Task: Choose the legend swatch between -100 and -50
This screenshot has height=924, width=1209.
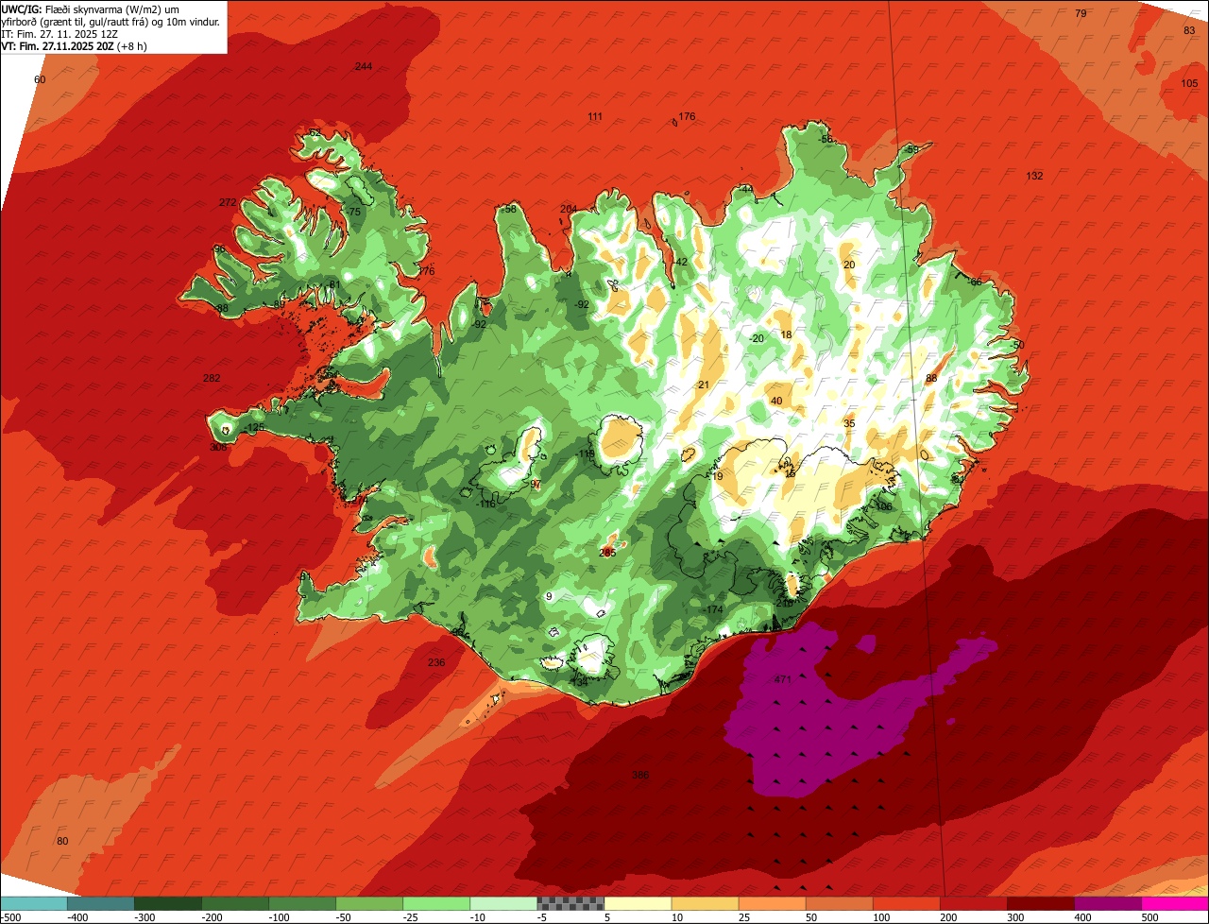Action: (x=302, y=903)
